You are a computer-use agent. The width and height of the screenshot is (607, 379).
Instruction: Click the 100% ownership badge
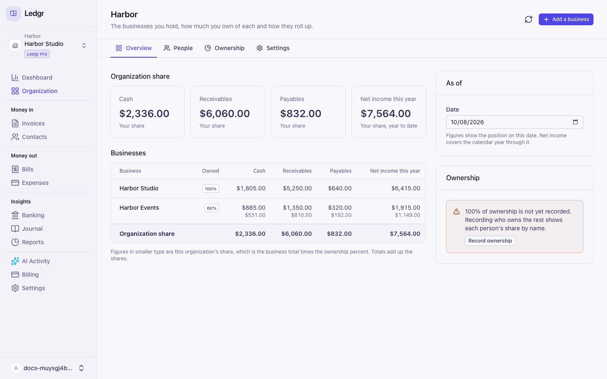pos(211,189)
